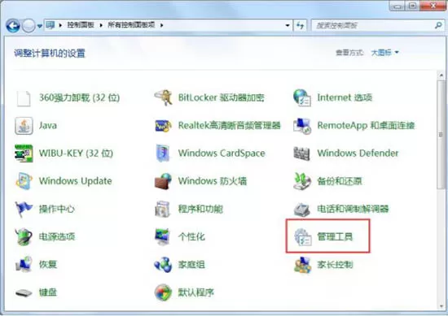Click the vertical scrollbar thumb

pos(441,134)
